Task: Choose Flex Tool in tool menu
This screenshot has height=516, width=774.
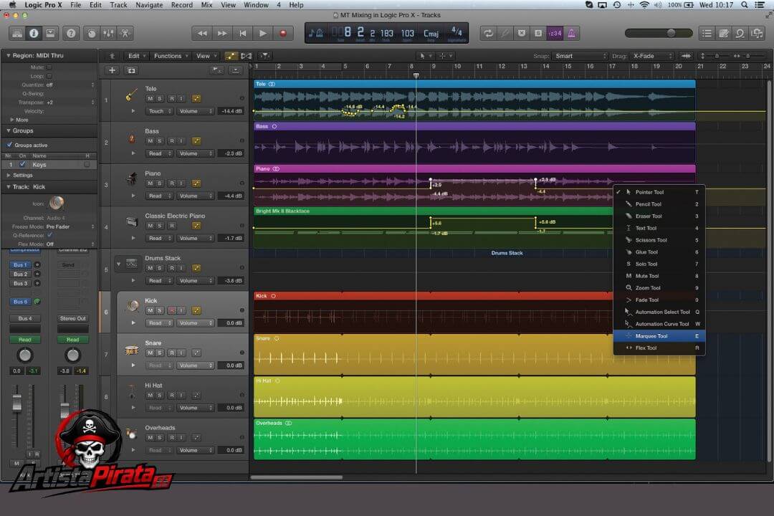Action: [659, 348]
